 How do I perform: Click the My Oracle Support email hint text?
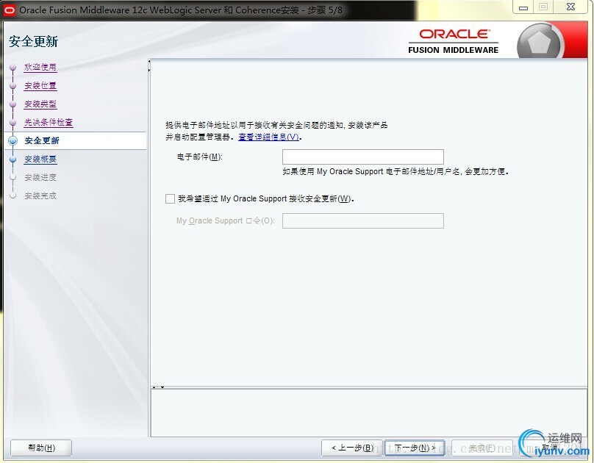[395, 171]
